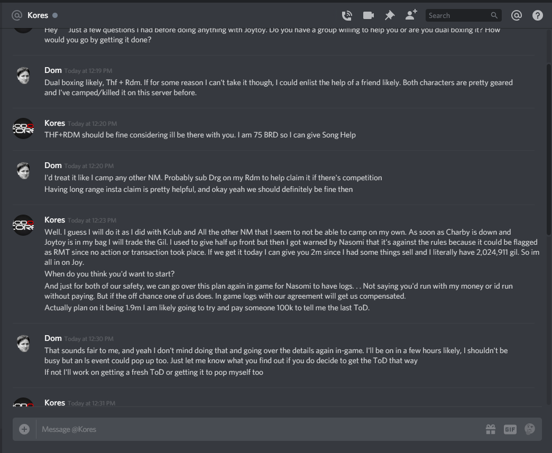
Task: Open pinned messages pin icon
Action: [389, 15]
